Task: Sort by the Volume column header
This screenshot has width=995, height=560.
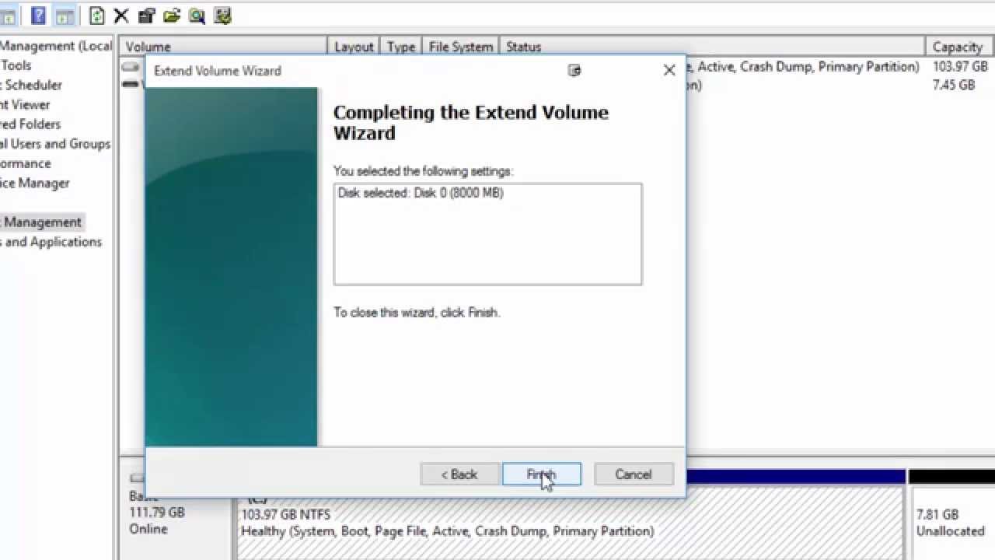Action: [x=223, y=47]
